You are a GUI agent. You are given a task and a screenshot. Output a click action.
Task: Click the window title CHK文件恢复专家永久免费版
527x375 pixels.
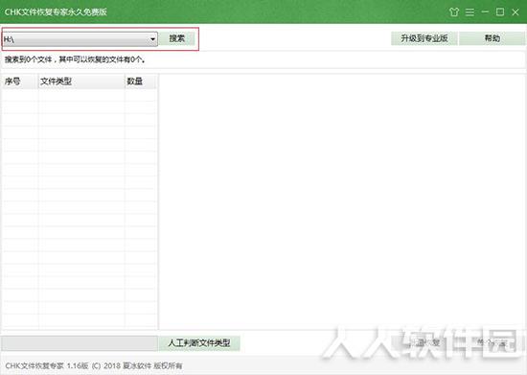56,12
